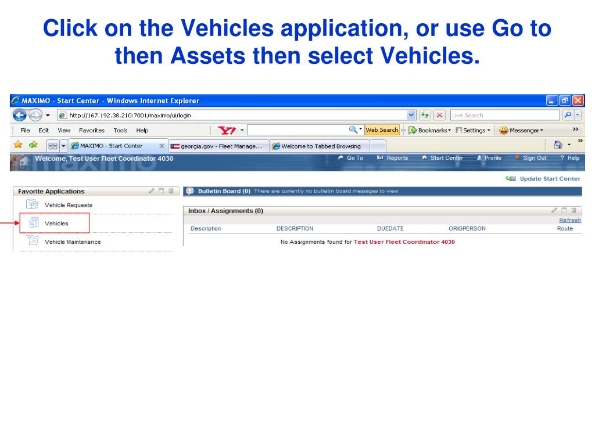The width and height of the screenshot is (595, 446).
Task: Click the Yahoo toolbar search magnifier icon
Action: [353, 130]
